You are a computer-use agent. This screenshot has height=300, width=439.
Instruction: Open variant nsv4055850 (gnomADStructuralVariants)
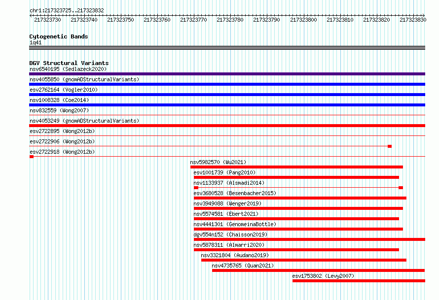click(84, 79)
